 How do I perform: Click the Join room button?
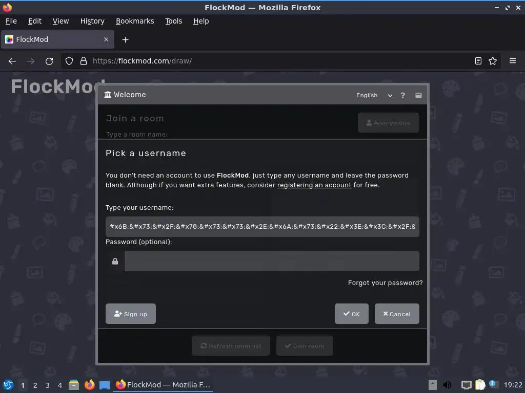(x=305, y=346)
